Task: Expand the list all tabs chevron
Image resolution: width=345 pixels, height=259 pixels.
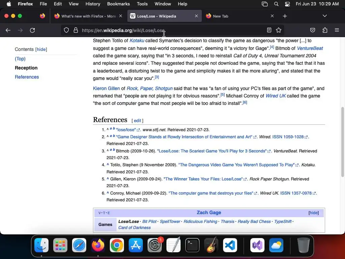Action: pos(324,16)
